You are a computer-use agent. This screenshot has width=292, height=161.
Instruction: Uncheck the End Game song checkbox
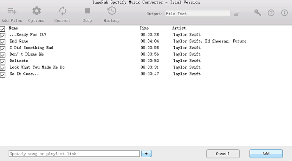coord(3,42)
